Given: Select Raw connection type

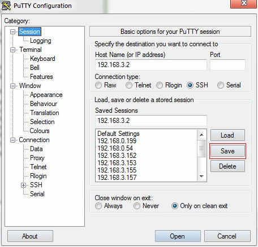Looking at the screenshot, I should [x=98, y=85].
